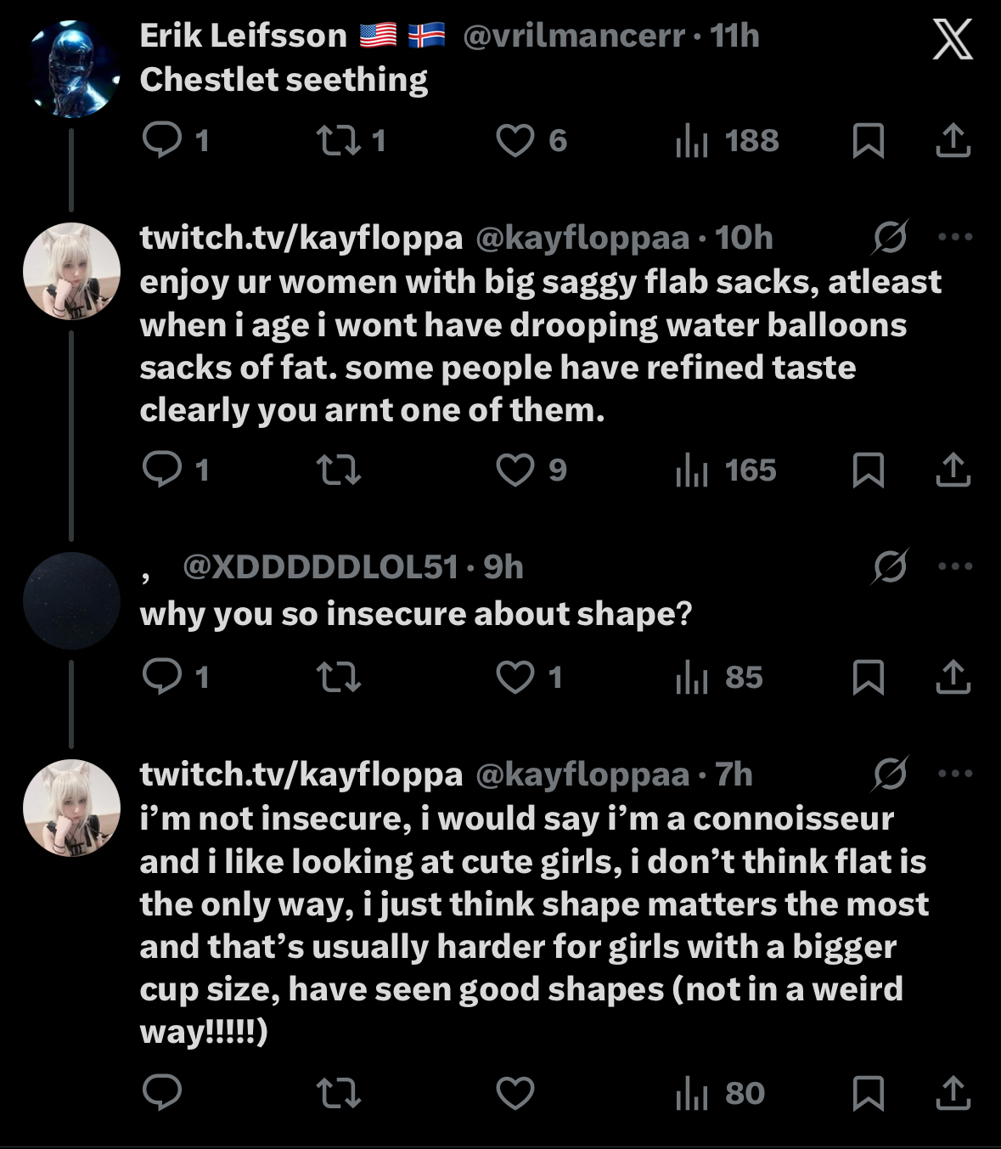
Task: Repost kayfloppaa's 7h connoisseur post
Action: tap(339, 1093)
